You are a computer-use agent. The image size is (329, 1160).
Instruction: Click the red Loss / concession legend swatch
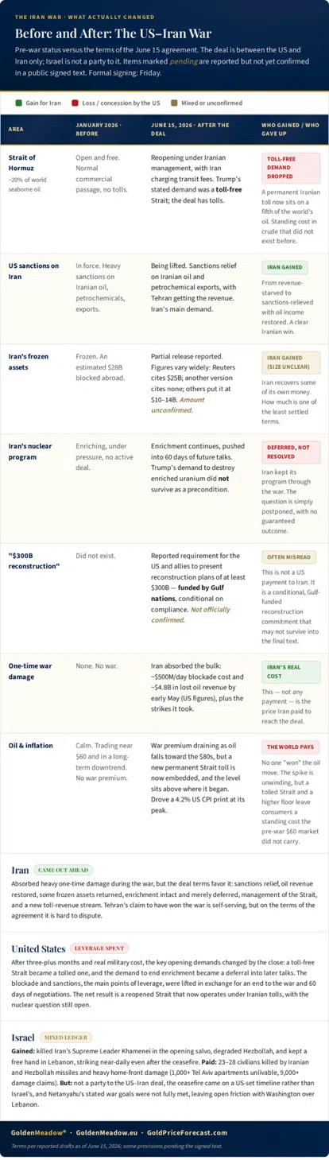click(74, 103)
